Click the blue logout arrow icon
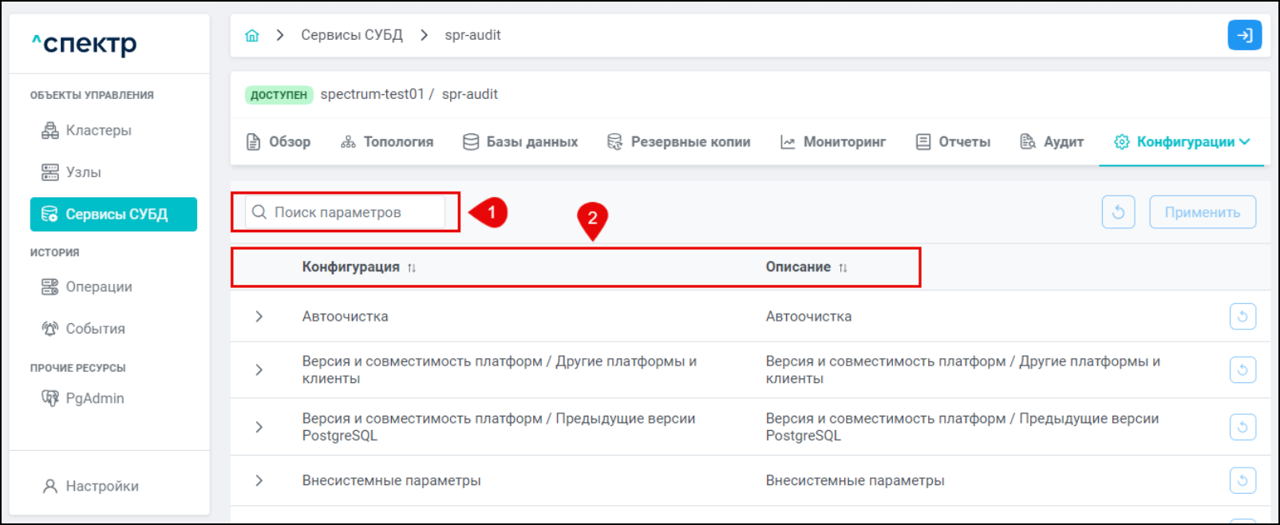Image resolution: width=1280 pixels, height=525 pixels. tap(1244, 35)
